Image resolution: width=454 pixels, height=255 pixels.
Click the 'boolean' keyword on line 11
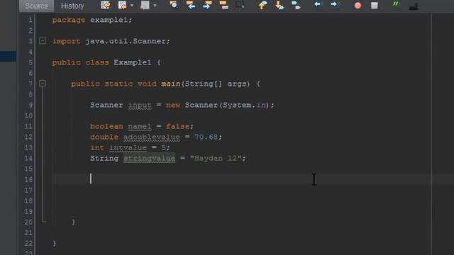pos(106,126)
